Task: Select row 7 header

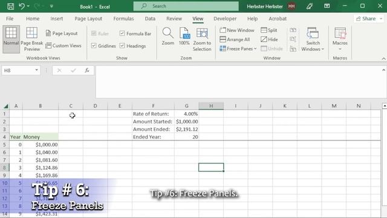Action: point(4,160)
